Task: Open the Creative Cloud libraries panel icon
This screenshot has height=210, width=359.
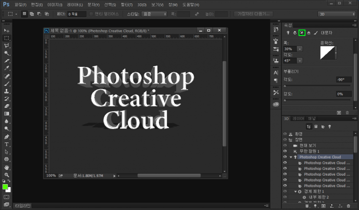Action: click(276, 104)
